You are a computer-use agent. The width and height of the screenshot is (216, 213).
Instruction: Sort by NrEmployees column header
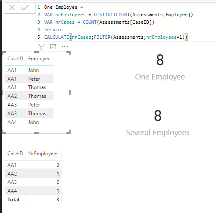(43, 154)
